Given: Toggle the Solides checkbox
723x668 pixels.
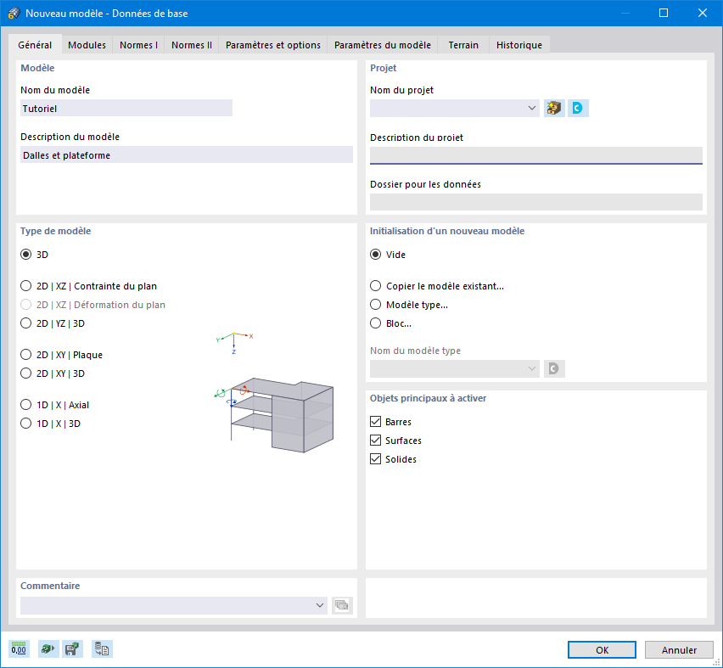Looking at the screenshot, I should coord(375,459).
